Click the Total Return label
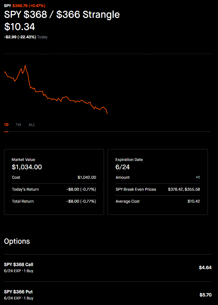This screenshot has width=218, height=305. (23, 201)
